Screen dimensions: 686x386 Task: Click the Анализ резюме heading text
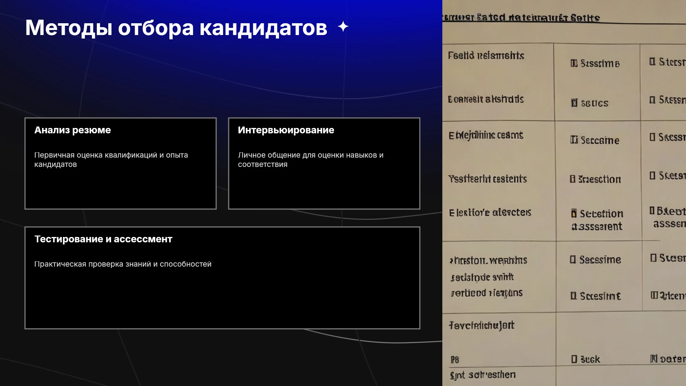73,130
